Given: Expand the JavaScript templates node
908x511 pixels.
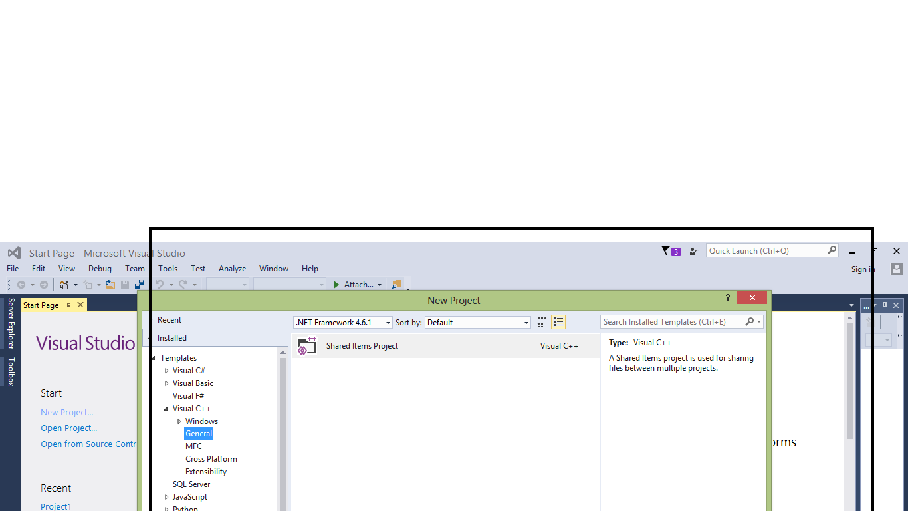Looking at the screenshot, I should pyautogui.click(x=166, y=497).
